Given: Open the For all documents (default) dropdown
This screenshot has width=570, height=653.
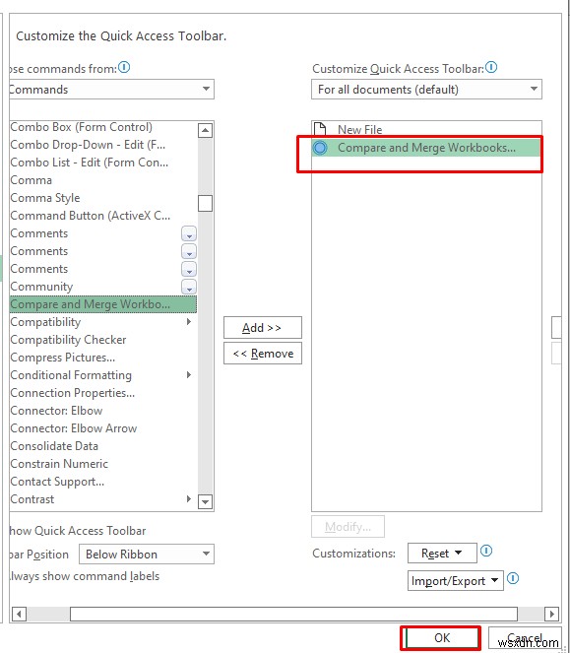Looking at the screenshot, I should point(426,89).
